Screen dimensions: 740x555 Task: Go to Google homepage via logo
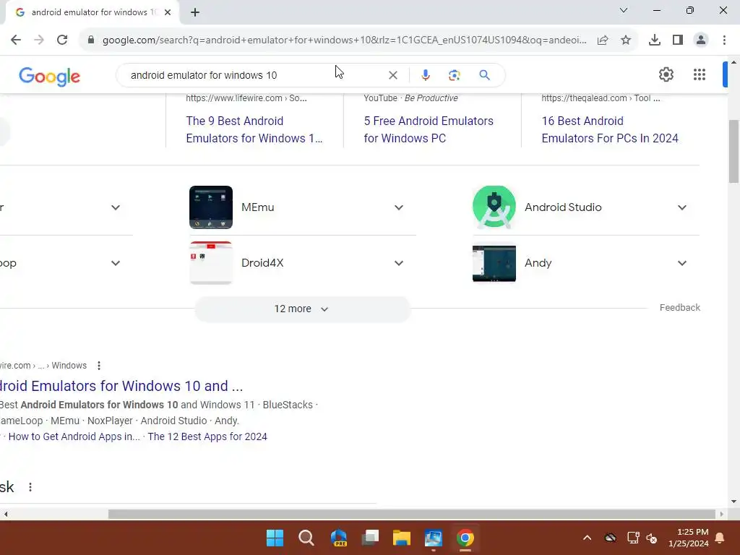pyautogui.click(x=50, y=76)
